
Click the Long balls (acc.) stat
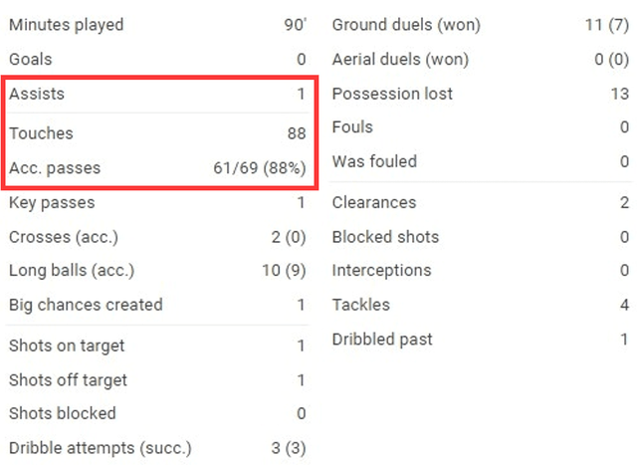tap(157, 271)
